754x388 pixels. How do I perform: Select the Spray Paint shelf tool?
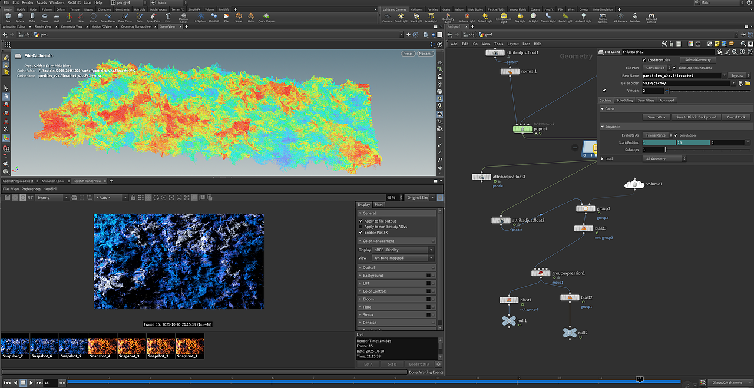(153, 18)
